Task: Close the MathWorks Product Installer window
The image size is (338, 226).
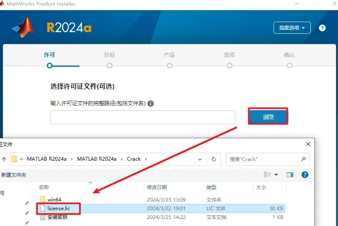Action: (335, 4)
